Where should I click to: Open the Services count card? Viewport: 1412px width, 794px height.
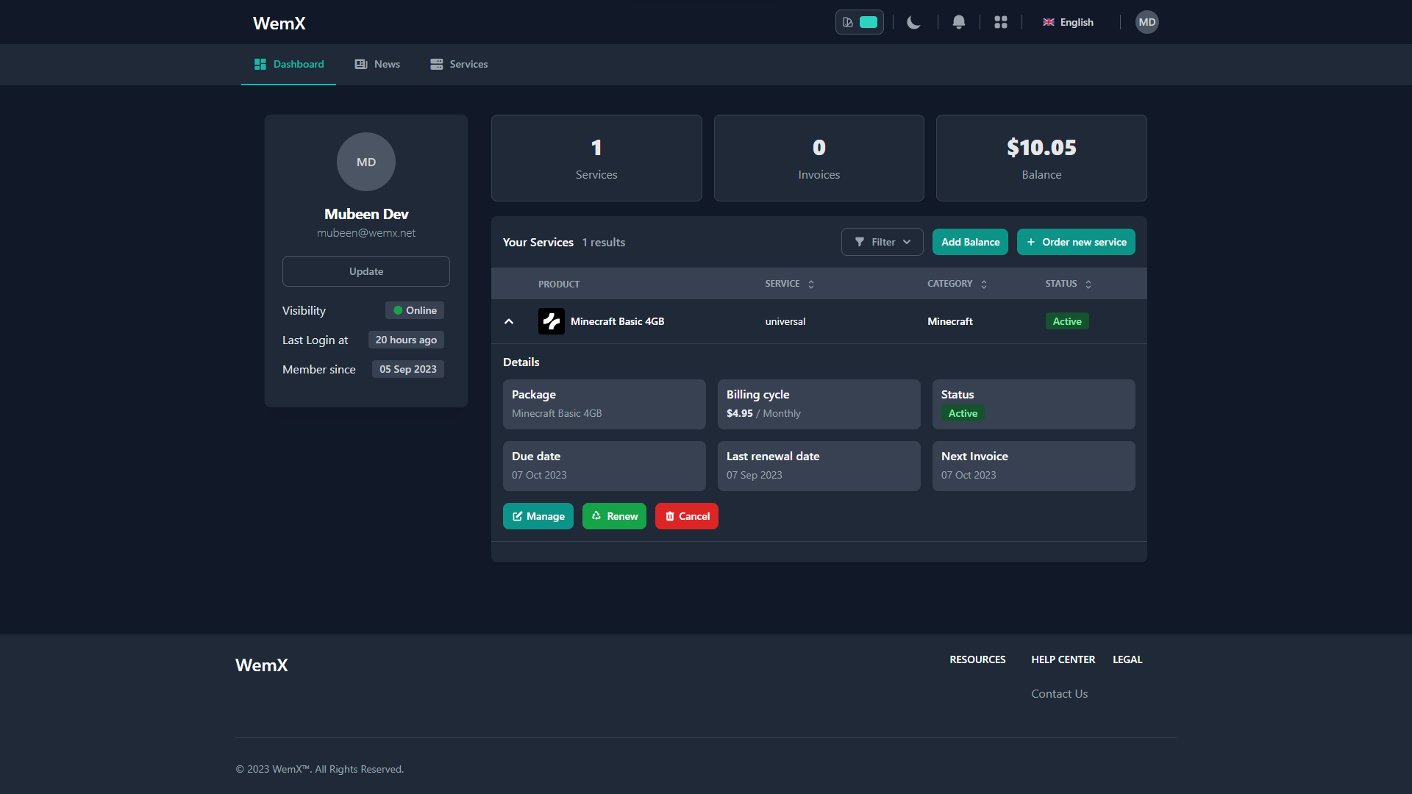(x=596, y=158)
